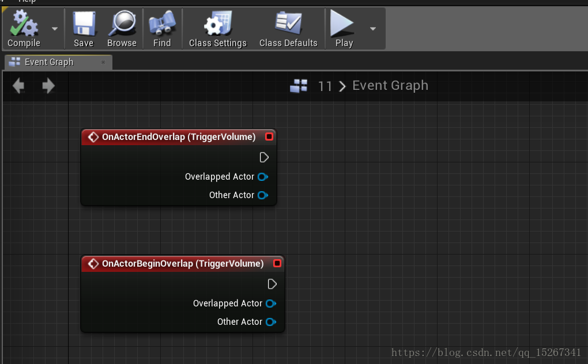
Task: Switch to the Event Graph tab
Action: [58, 62]
